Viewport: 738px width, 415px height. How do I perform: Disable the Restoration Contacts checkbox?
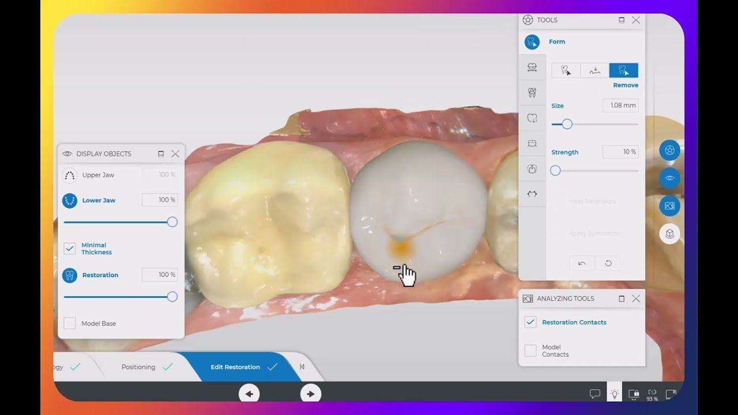[530, 322]
